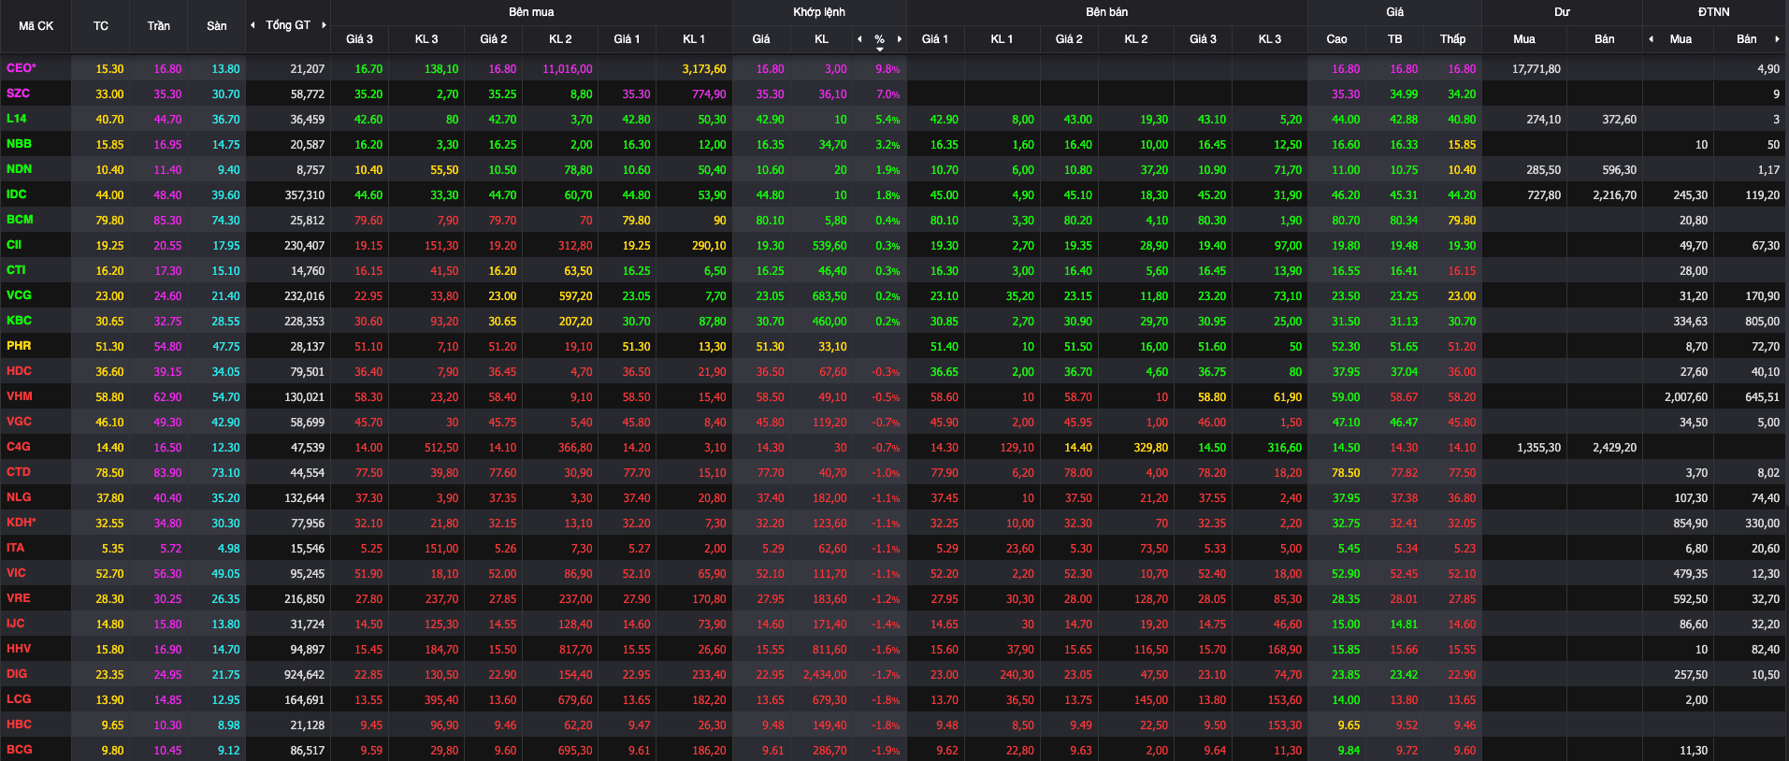Open stock symbol KBC

19,321
